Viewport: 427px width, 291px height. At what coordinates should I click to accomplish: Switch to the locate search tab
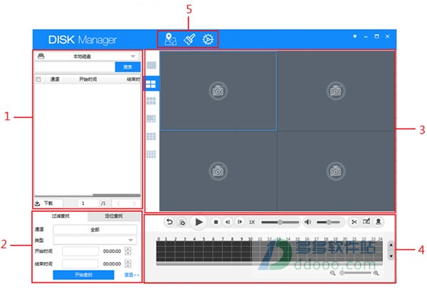pos(114,216)
